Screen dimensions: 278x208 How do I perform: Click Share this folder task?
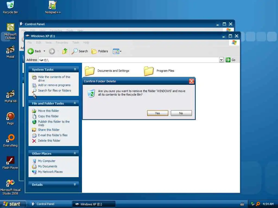[46, 130]
